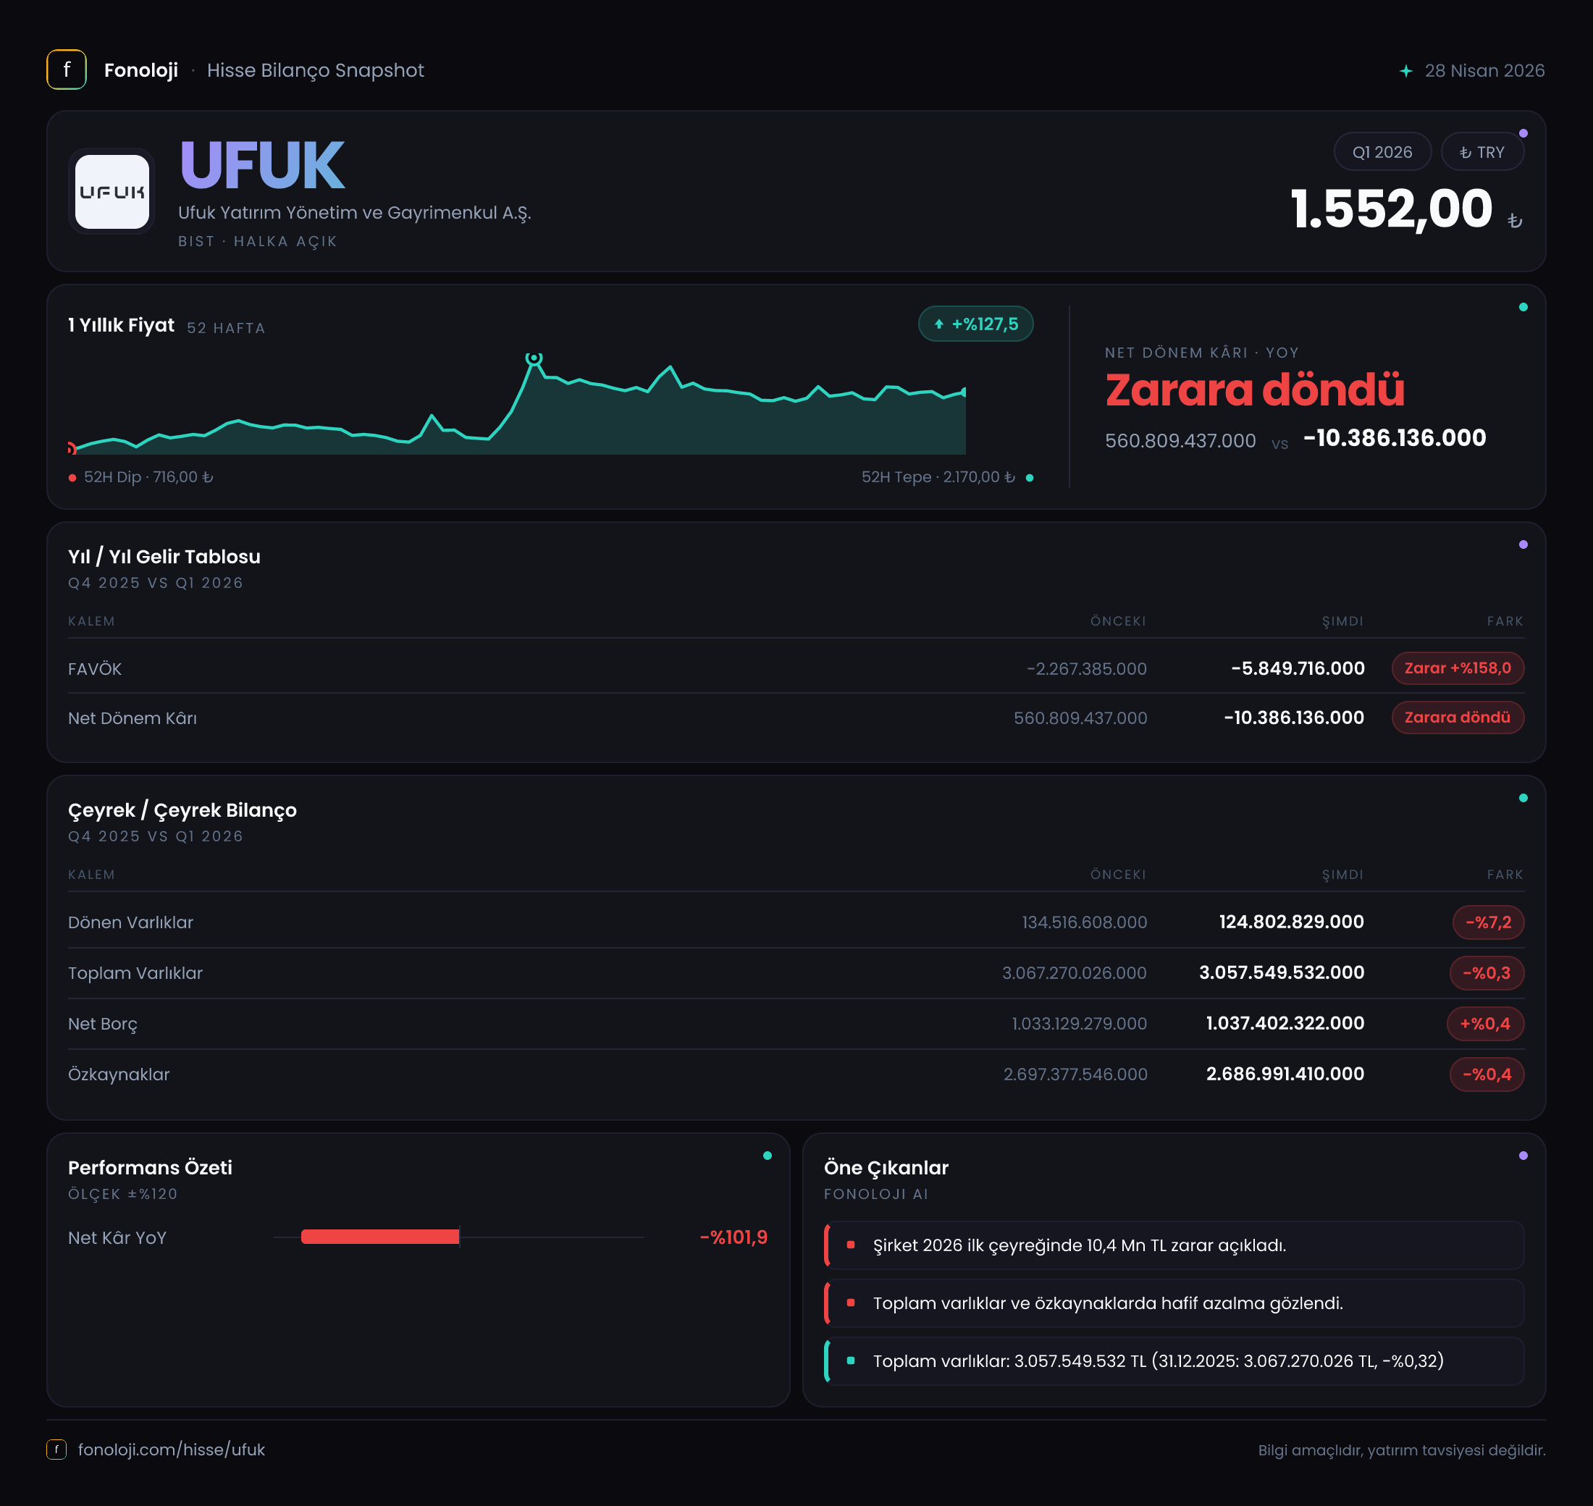Screen dimensions: 1593x1506
Task: Click the red 52H Dip marker dot
Action: coord(72,478)
